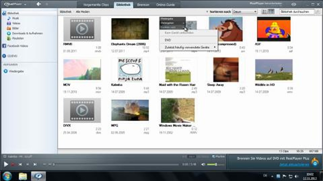
Task: Select Sleep Away album thumbnail
Action: pyautogui.click(x=226, y=70)
